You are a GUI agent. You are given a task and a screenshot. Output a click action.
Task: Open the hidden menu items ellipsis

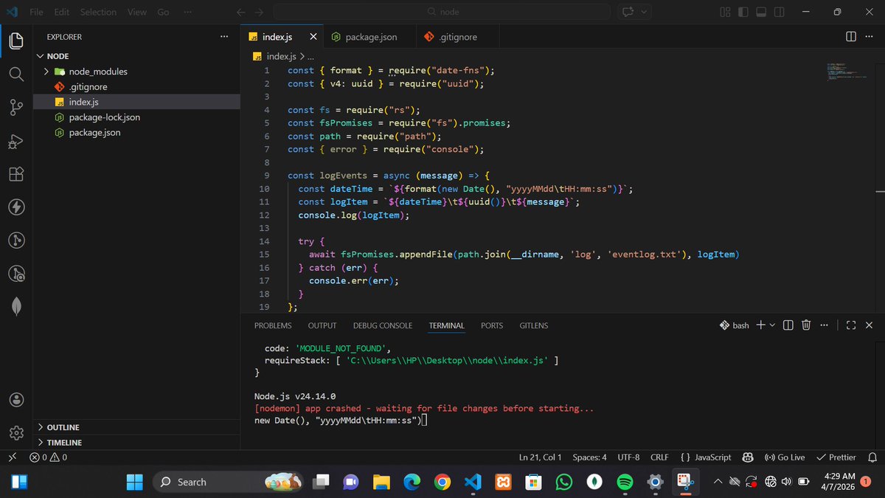187,12
